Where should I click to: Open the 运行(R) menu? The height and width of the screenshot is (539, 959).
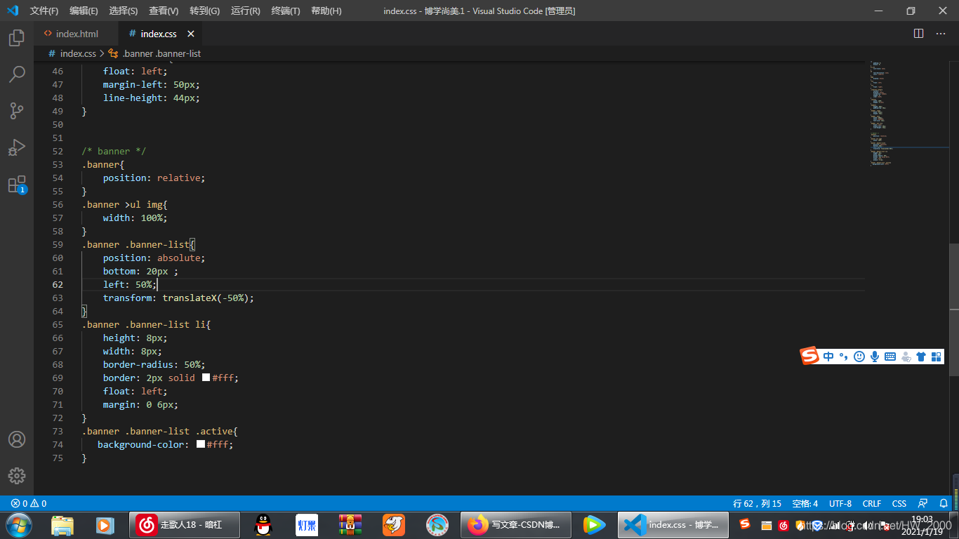(246, 11)
